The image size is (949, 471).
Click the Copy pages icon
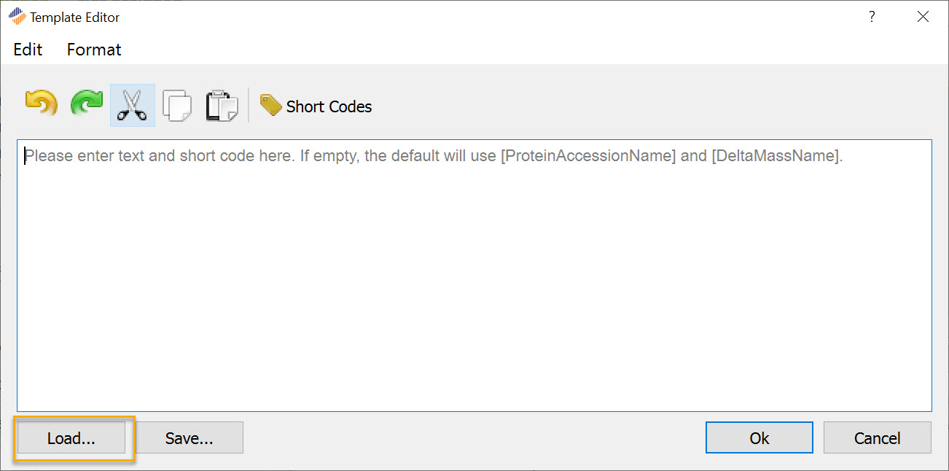click(177, 106)
